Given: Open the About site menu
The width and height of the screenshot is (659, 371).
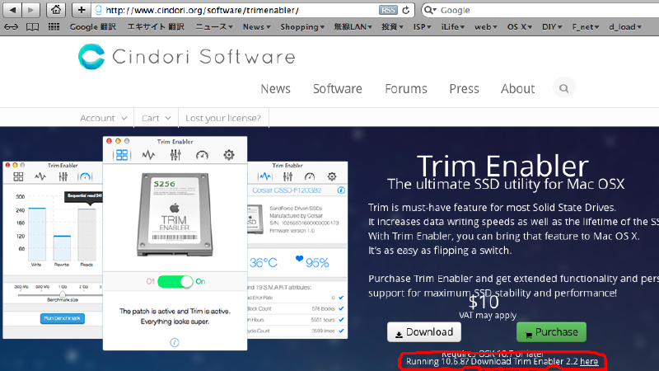Looking at the screenshot, I should tap(518, 89).
